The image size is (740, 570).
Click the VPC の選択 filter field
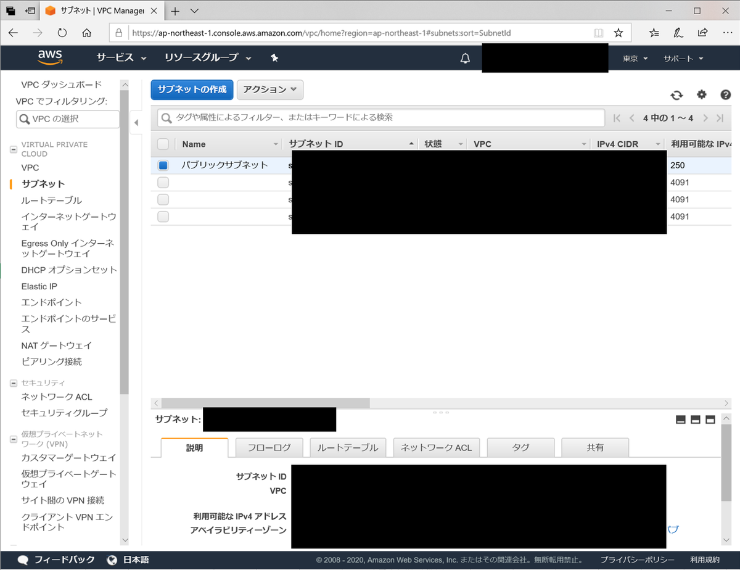(x=68, y=119)
